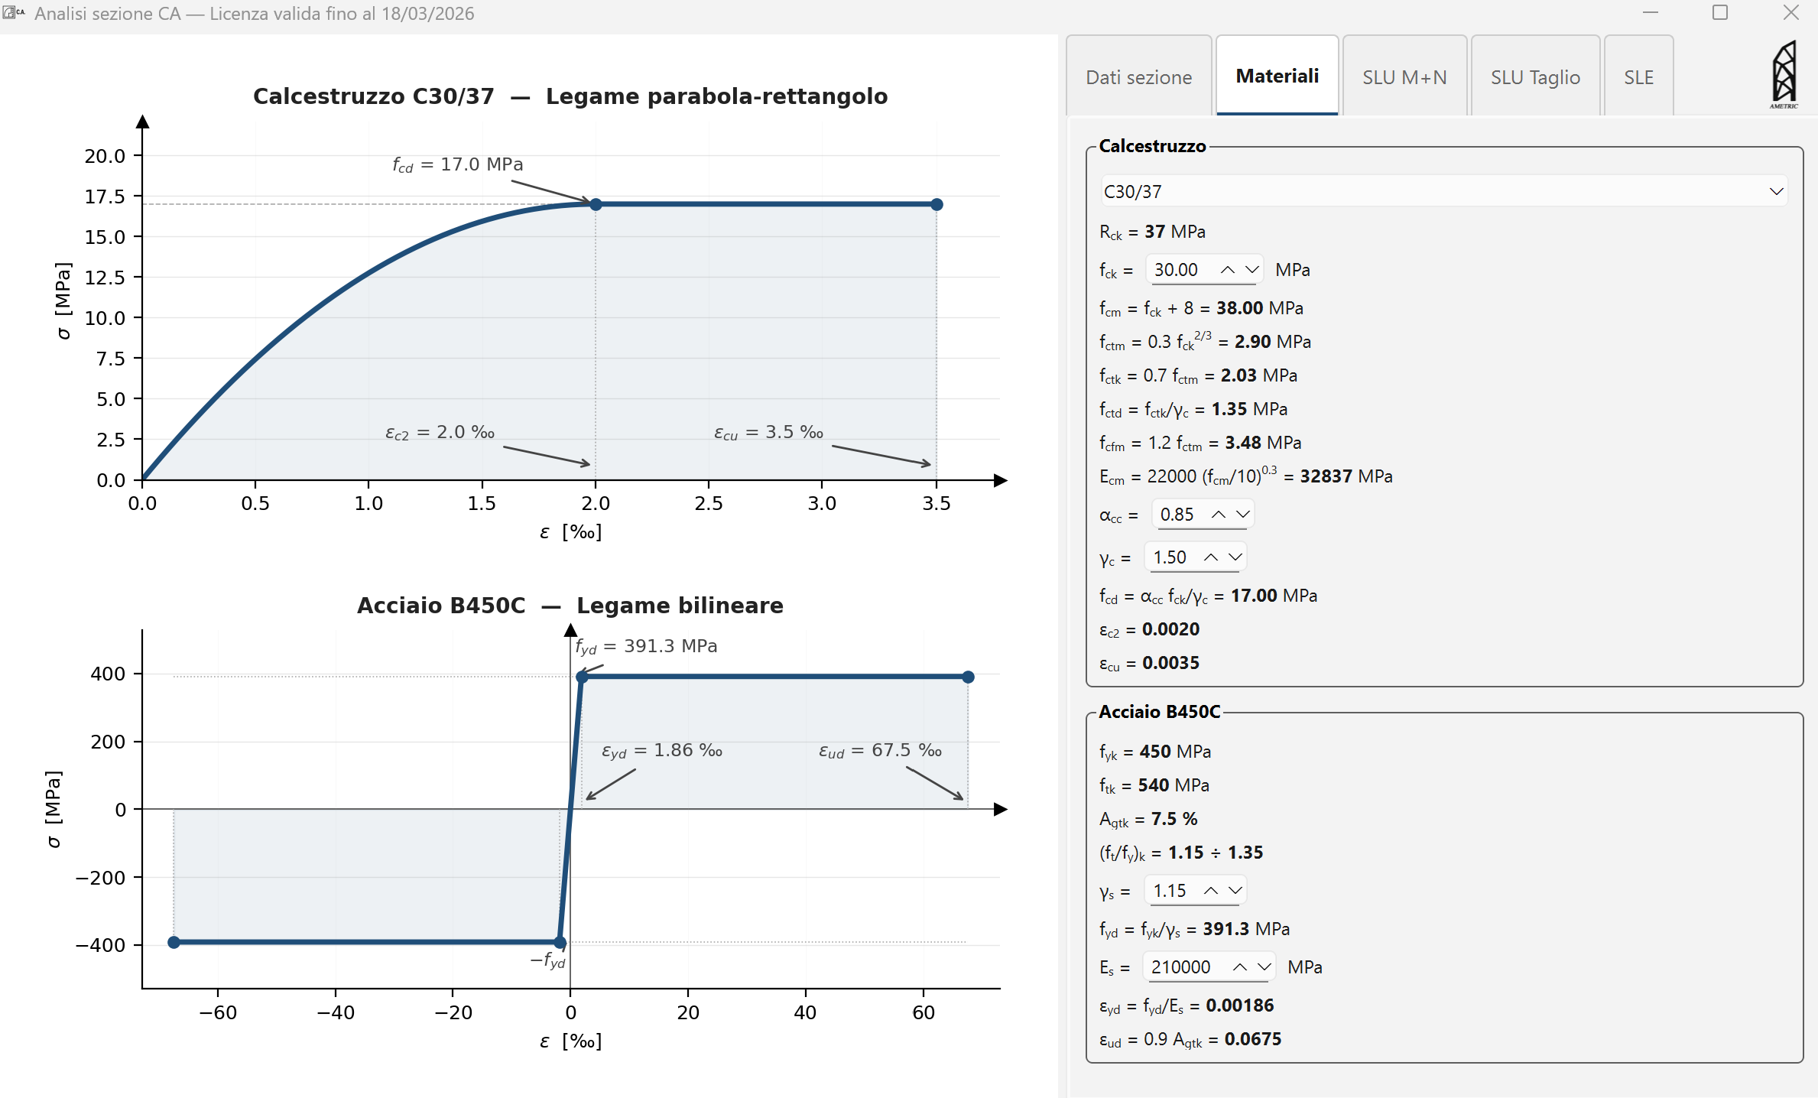Click the AMETRIC logo icon
This screenshot has width=1818, height=1098.
[x=1784, y=75]
